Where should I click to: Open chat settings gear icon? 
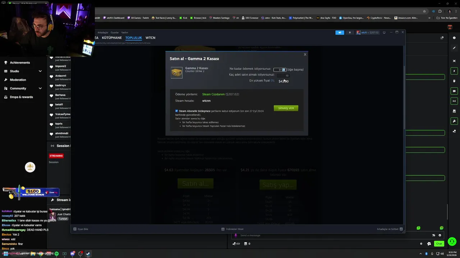point(421,244)
